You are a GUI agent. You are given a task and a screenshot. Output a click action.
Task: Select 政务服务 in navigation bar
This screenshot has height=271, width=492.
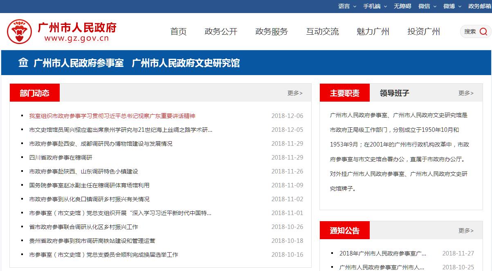(272, 31)
